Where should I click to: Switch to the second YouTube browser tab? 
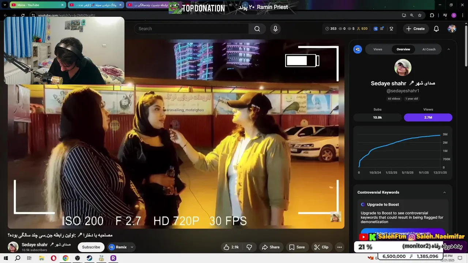95,5
